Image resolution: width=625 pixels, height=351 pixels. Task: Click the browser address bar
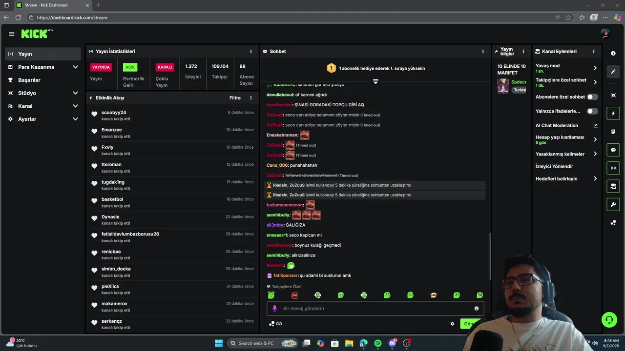pyautogui.click(x=293, y=17)
